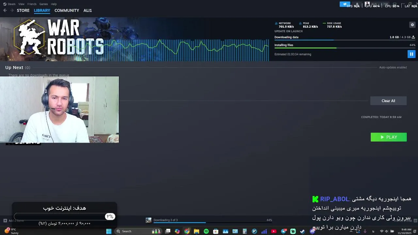Click the Downloading 3 of 3 status

pos(166,220)
